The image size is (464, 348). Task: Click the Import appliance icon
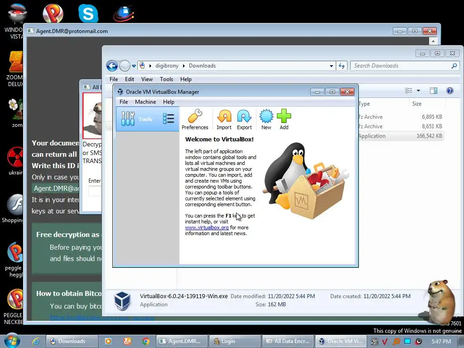(224, 119)
